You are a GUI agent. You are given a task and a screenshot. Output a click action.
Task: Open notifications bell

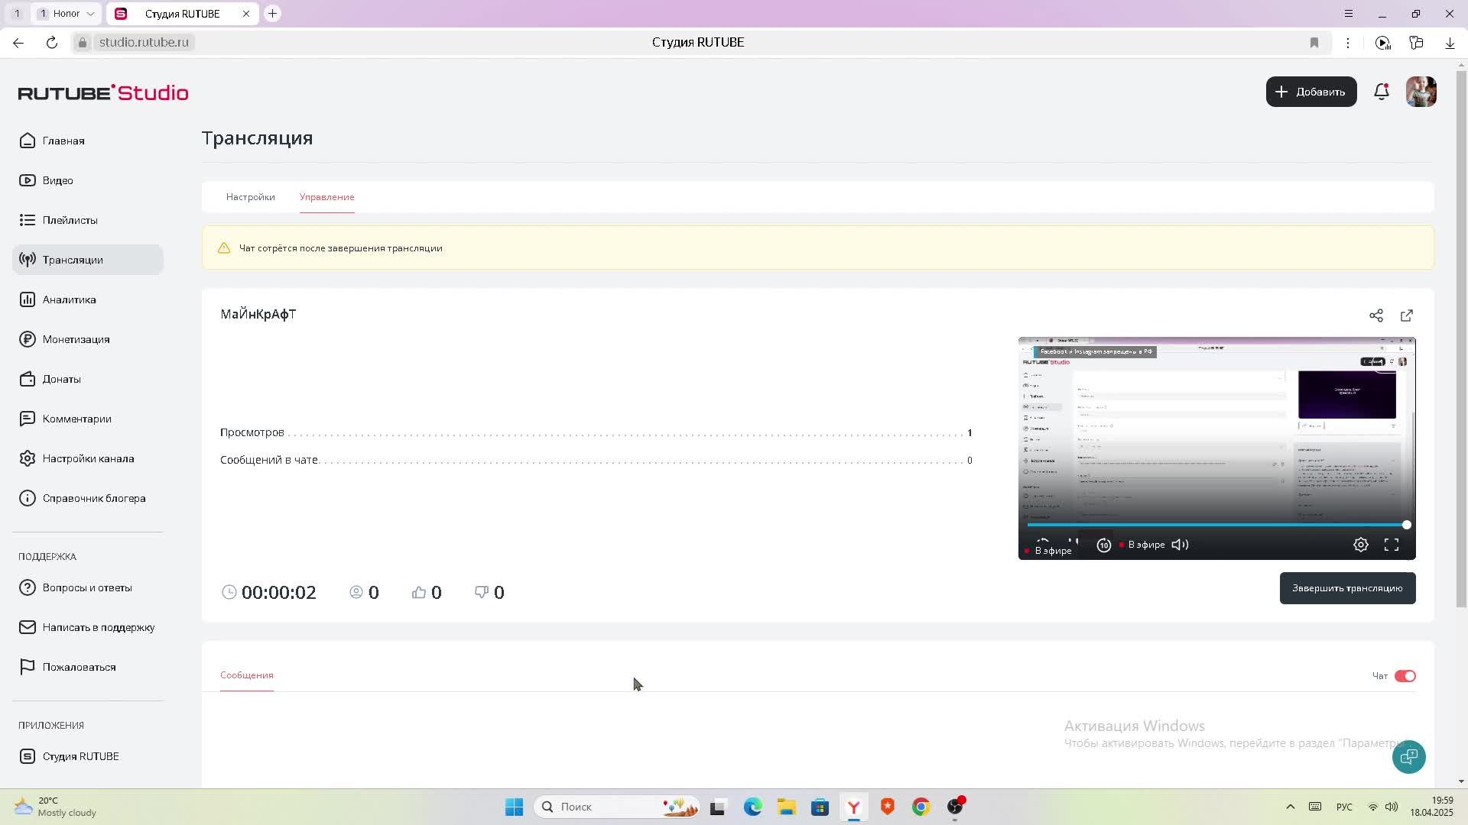tap(1382, 92)
